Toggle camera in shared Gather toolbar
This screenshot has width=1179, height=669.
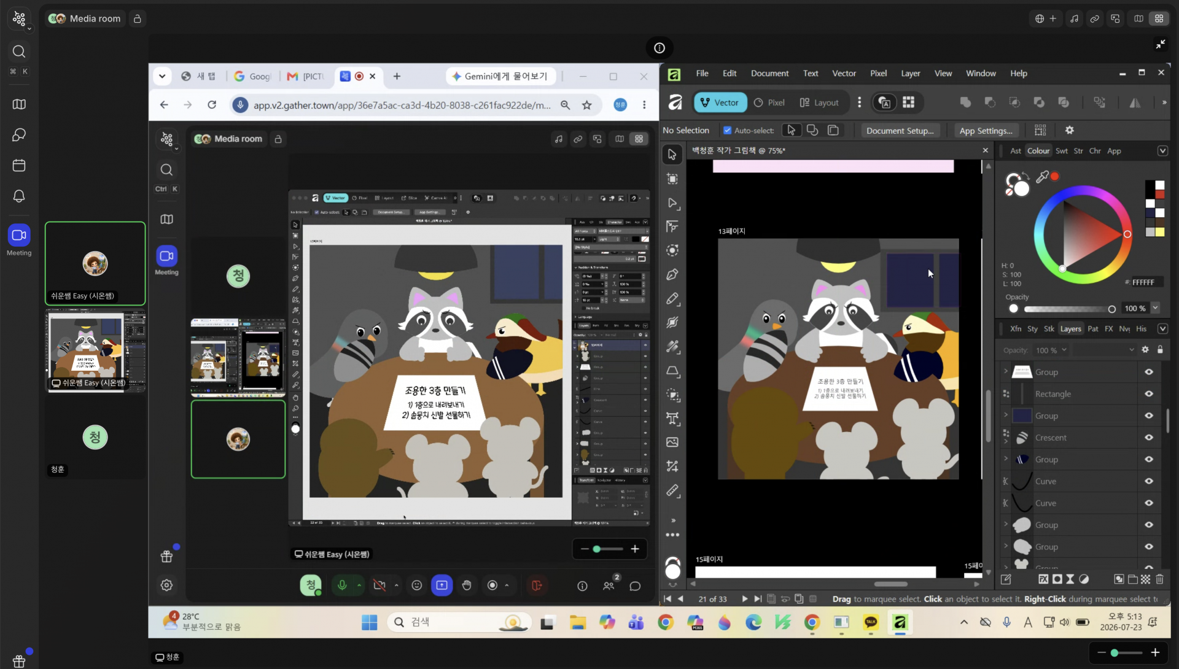tap(379, 586)
